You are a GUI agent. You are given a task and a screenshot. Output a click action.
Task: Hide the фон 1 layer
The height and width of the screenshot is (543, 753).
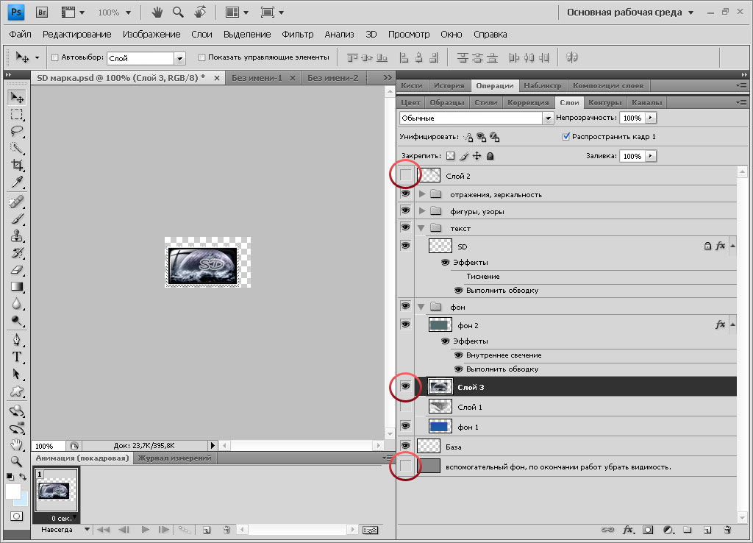coord(406,426)
